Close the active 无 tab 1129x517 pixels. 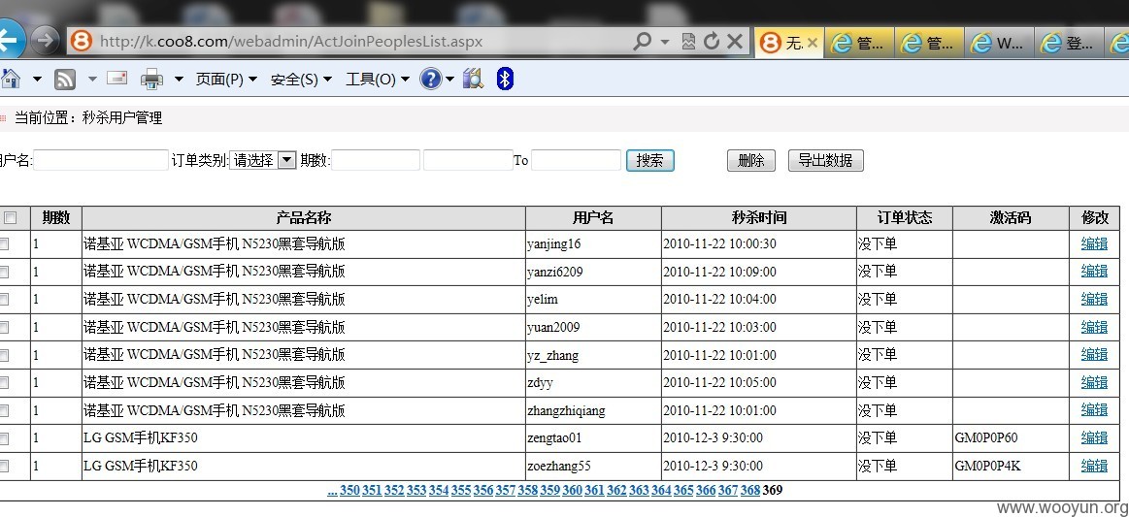pyautogui.click(x=813, y=43)
